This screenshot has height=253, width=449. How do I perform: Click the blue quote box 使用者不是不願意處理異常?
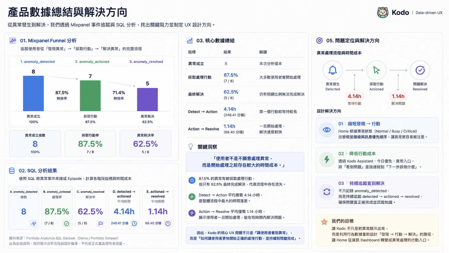[245, 162]
